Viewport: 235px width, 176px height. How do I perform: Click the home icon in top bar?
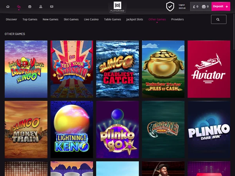click(8, 7)
